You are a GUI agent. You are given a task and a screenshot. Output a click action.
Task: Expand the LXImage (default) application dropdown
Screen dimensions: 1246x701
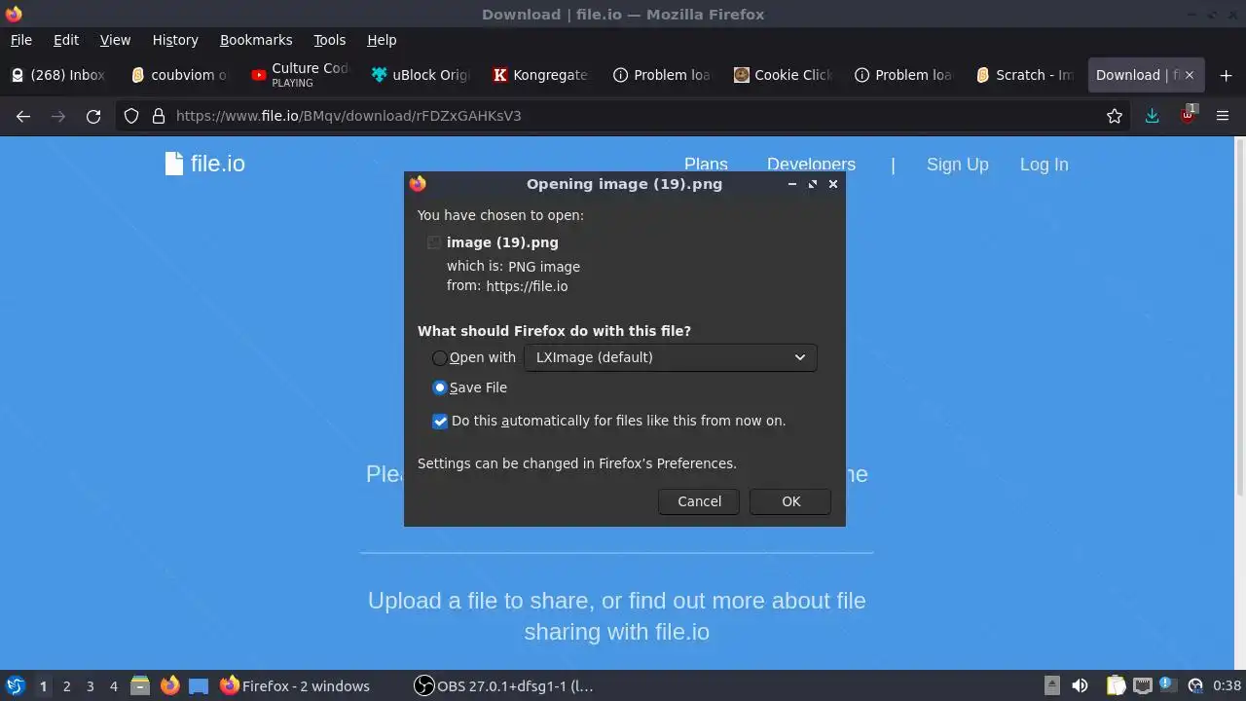[670, 357]
